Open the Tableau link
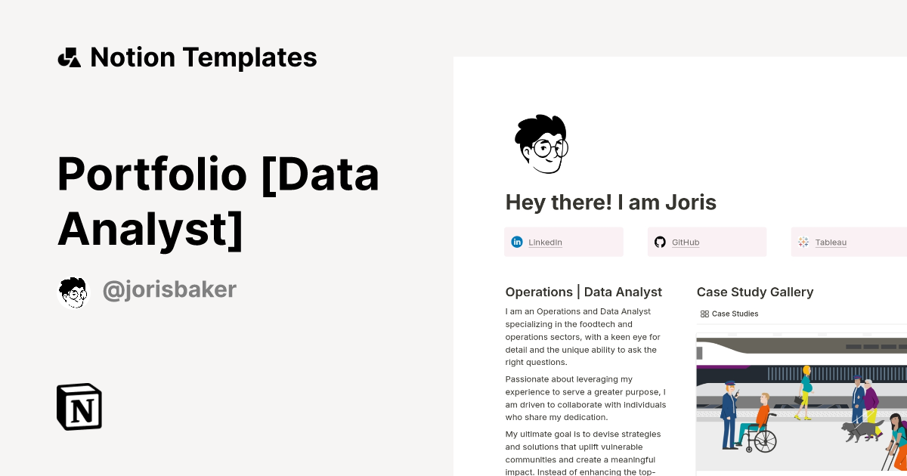The width and height of the screenshot is (907, 476). coord(831,243)
